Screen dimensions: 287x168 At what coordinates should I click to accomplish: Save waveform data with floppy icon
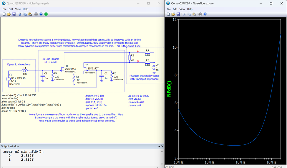point(178,14)
